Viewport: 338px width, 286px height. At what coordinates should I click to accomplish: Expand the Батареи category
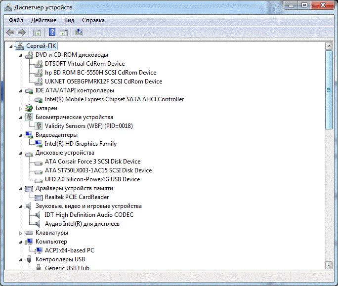pos(21,108)
